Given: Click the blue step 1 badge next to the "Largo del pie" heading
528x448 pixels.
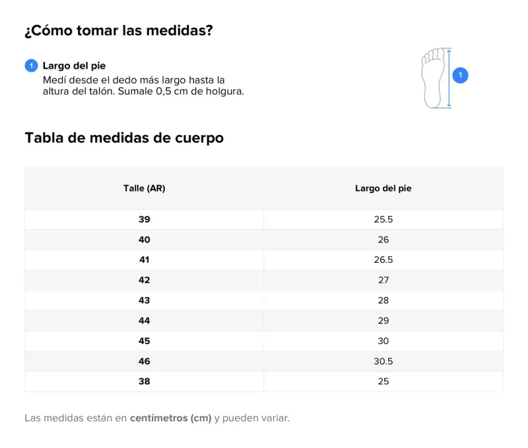Looking at the screenshot, I should 31,66.
